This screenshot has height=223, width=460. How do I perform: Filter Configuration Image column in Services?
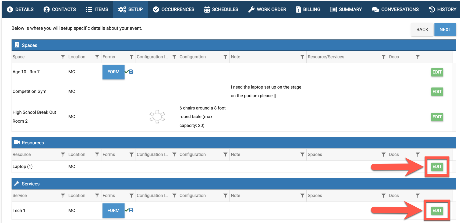point(174,196)
